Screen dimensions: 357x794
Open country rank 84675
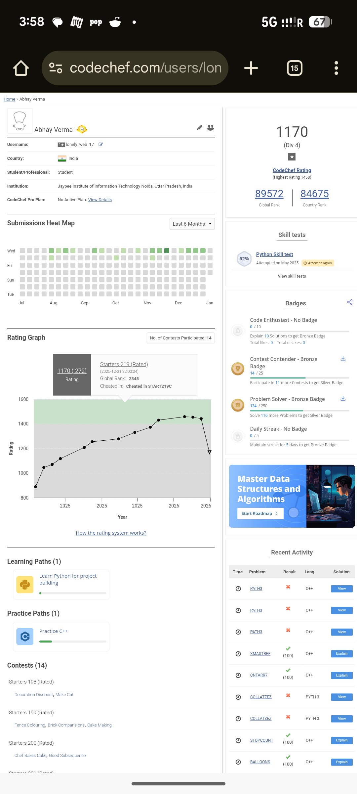click(315, 194)
